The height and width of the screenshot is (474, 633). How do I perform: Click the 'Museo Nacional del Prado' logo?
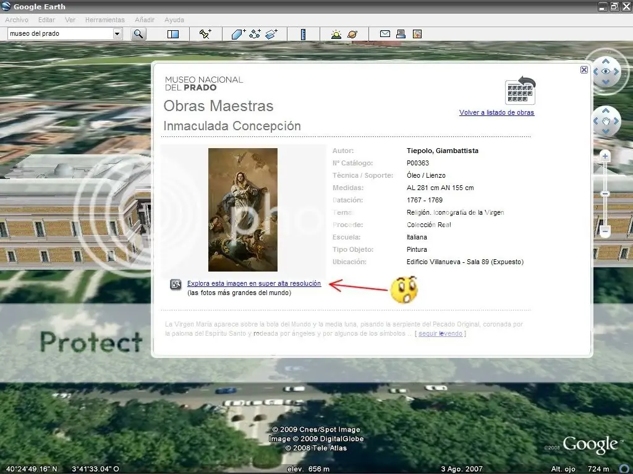tap(204, 83)
